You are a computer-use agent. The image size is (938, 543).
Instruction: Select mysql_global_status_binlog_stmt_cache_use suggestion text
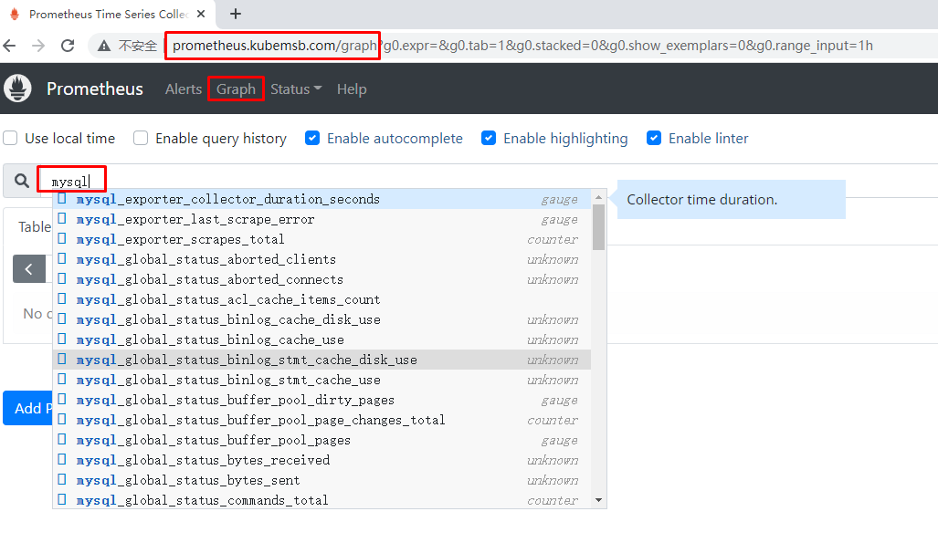228,380
